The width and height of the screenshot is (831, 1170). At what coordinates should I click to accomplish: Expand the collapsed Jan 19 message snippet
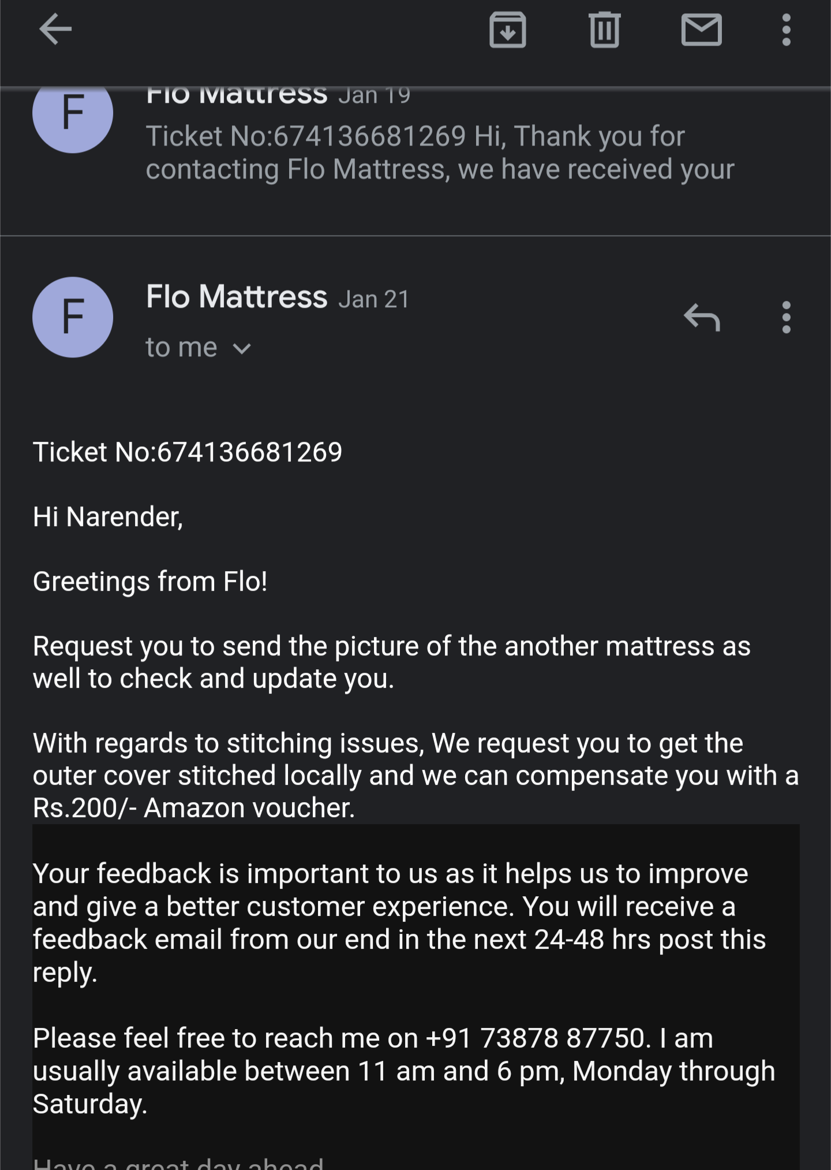pyautogui.click(x=439, y=153)
